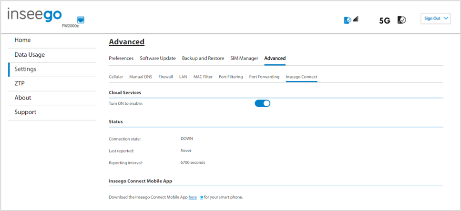The image size is (461, 211).
Task: Click the Status section heading
Action: (116, 121)
